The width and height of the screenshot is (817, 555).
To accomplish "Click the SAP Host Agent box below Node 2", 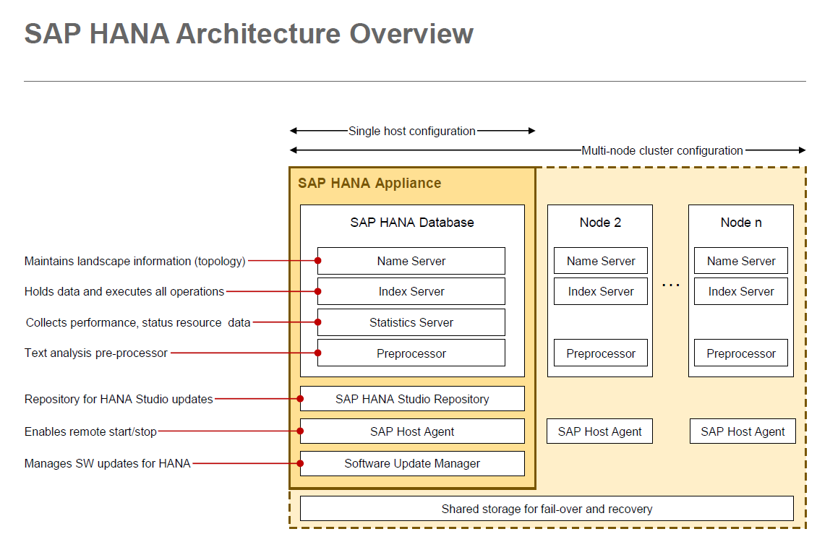I will pos(599,431).
